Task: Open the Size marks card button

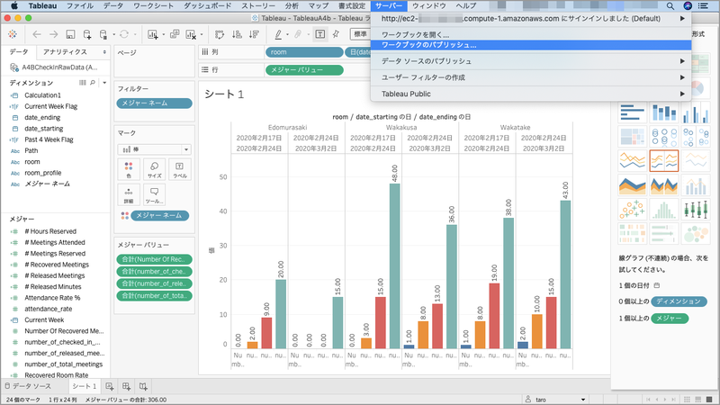Action: coord(154,169)
